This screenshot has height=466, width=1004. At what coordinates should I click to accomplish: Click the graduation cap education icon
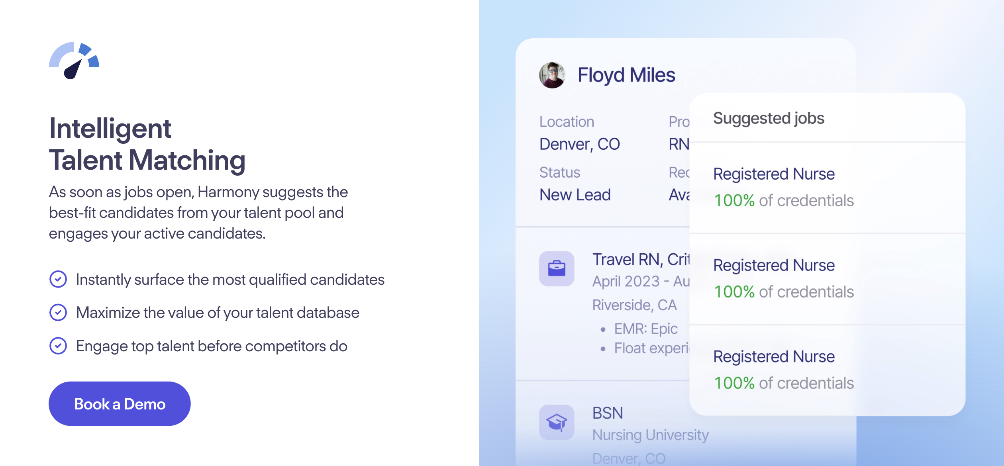[557, 422]
